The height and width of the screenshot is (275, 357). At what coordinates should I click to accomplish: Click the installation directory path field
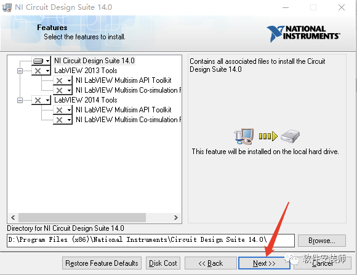[x=151, y=240]
